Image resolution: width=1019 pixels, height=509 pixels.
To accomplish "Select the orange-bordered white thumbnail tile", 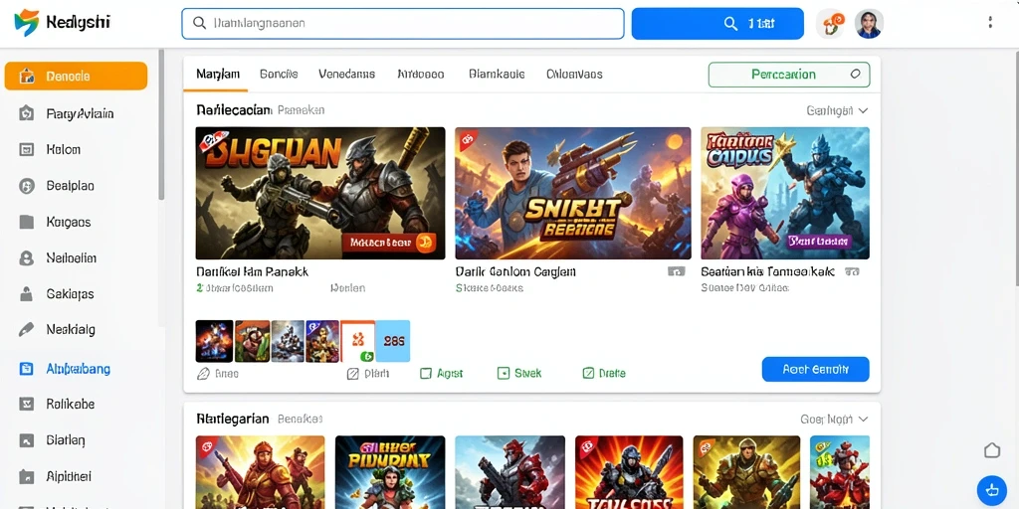I will 358,341.
